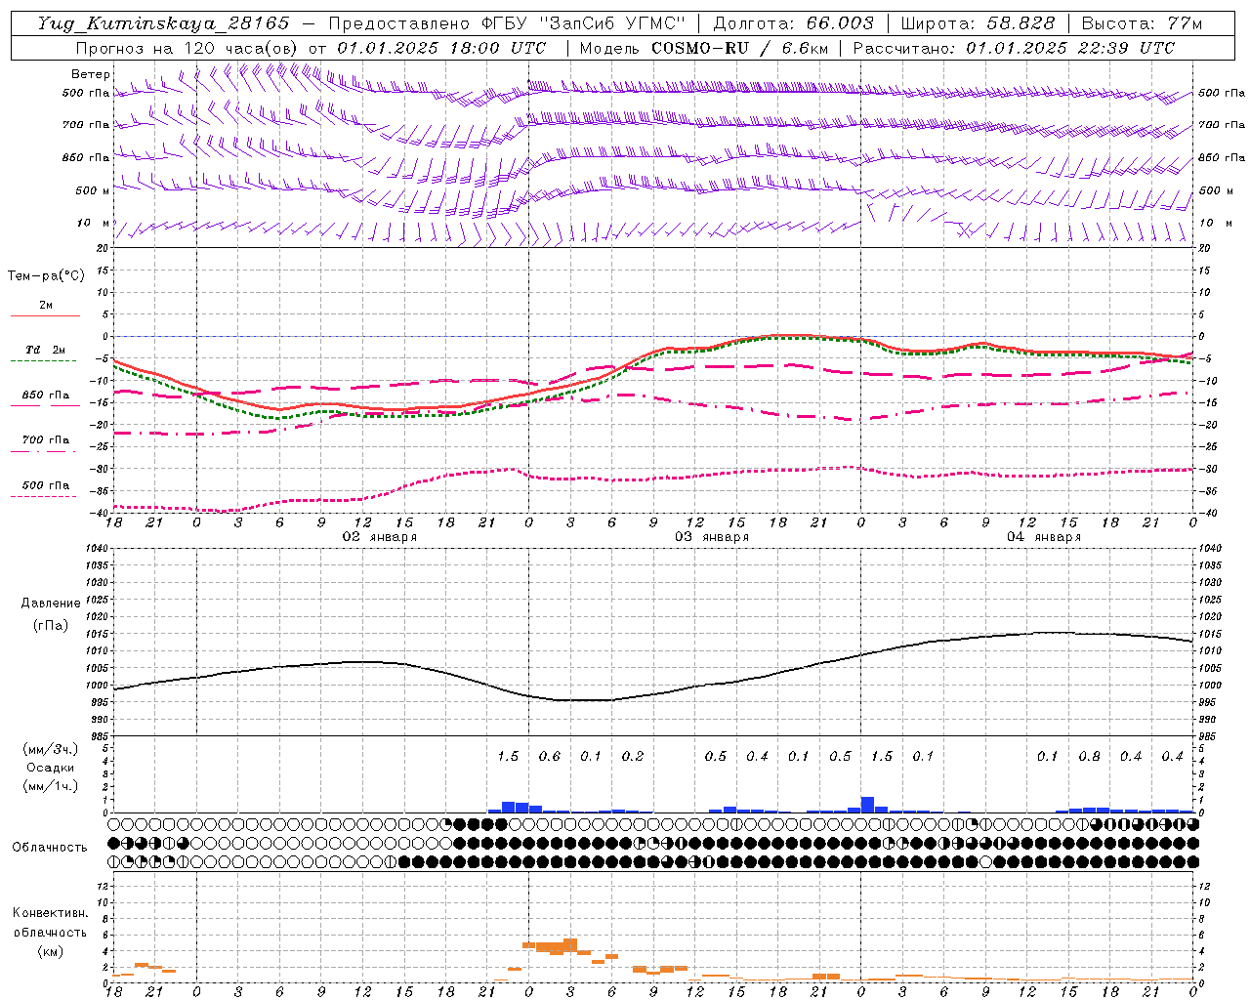The width and height of the screenshot is (1250, 1000).
Task: Click the Тем-ра(°C) axis title
Action: [x=46, y=276]
